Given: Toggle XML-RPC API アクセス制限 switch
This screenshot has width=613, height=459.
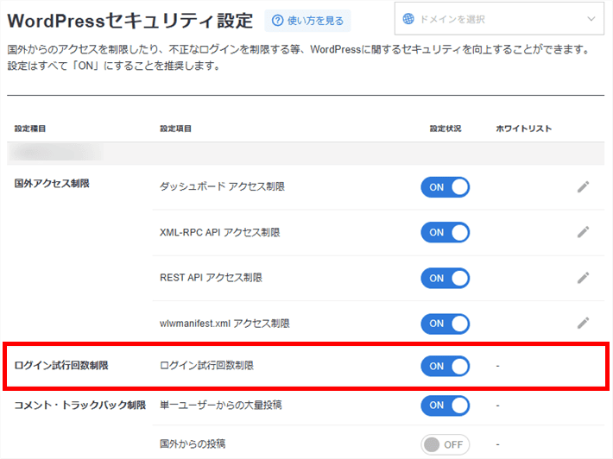Looking at the screenshot, I should (446, 232).
